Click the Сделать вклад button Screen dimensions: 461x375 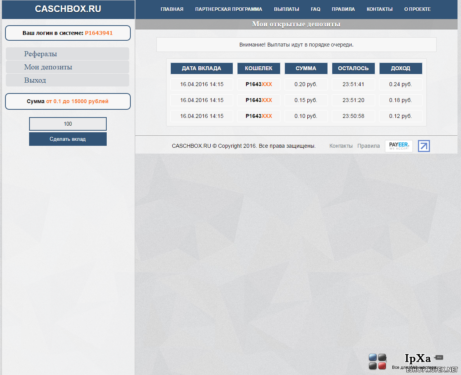[x=68, y=139]
